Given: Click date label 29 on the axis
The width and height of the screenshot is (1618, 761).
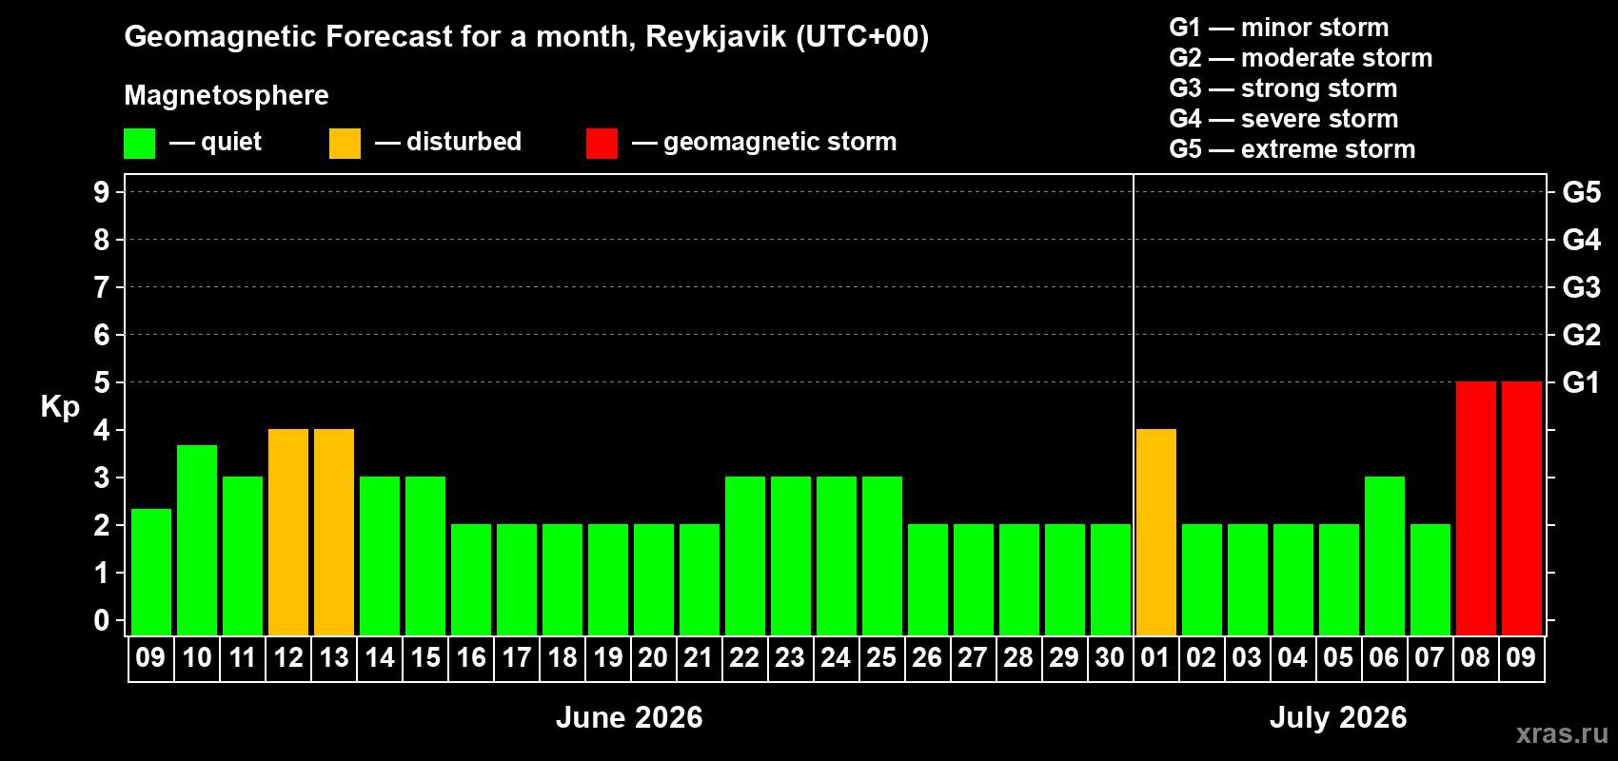Looking at the screenshot, I should [1065, 658].
